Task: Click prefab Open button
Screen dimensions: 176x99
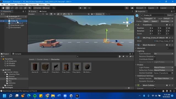Action: pos(146,21)
